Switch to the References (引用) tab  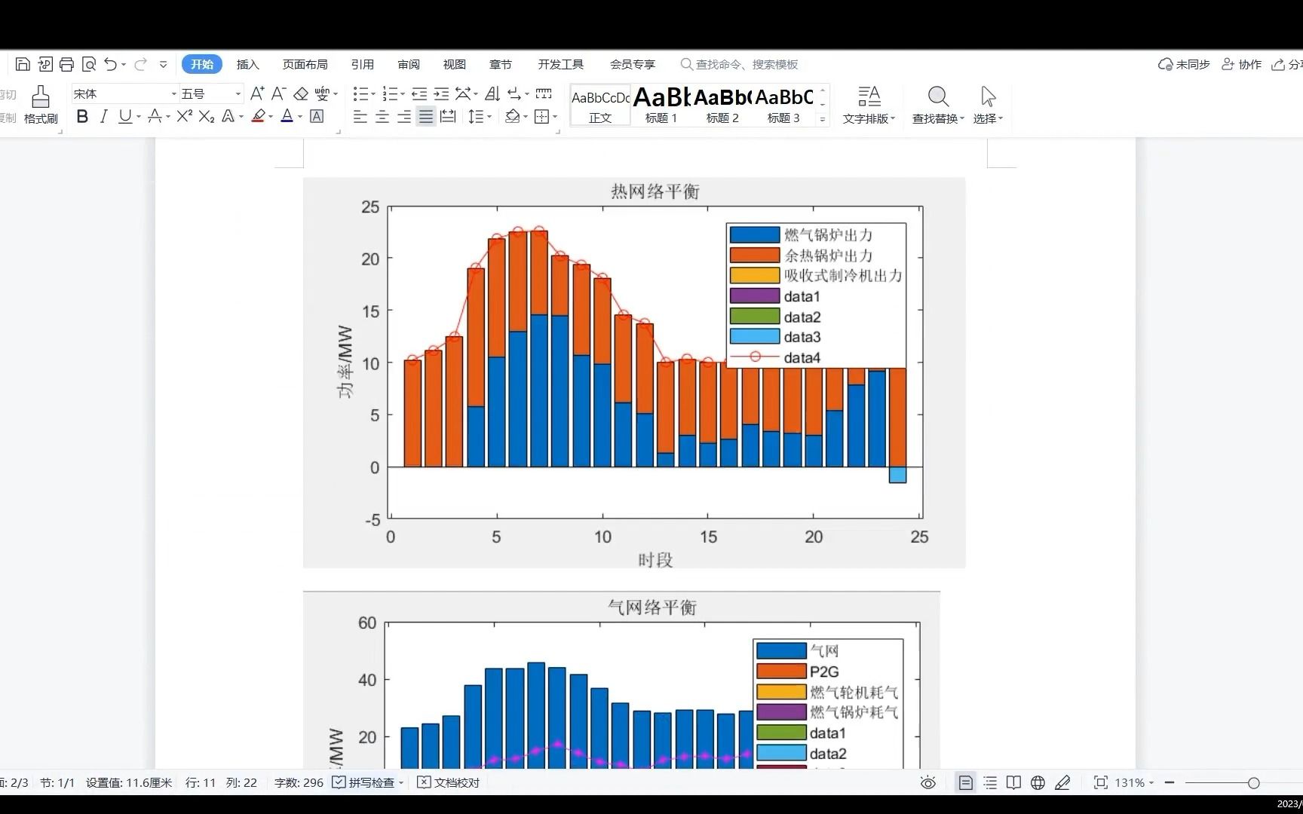pyautogui.click(x=362, y=64)
